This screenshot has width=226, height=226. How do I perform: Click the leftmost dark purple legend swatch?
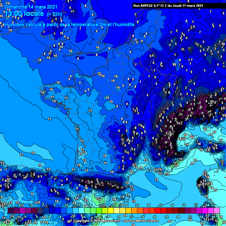(11, 211)
